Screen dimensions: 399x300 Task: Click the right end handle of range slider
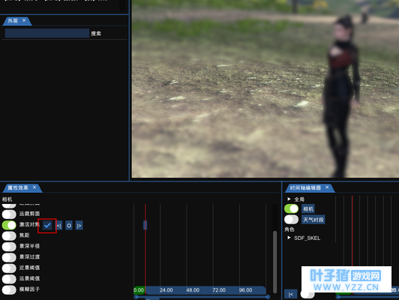pos(268,297)
